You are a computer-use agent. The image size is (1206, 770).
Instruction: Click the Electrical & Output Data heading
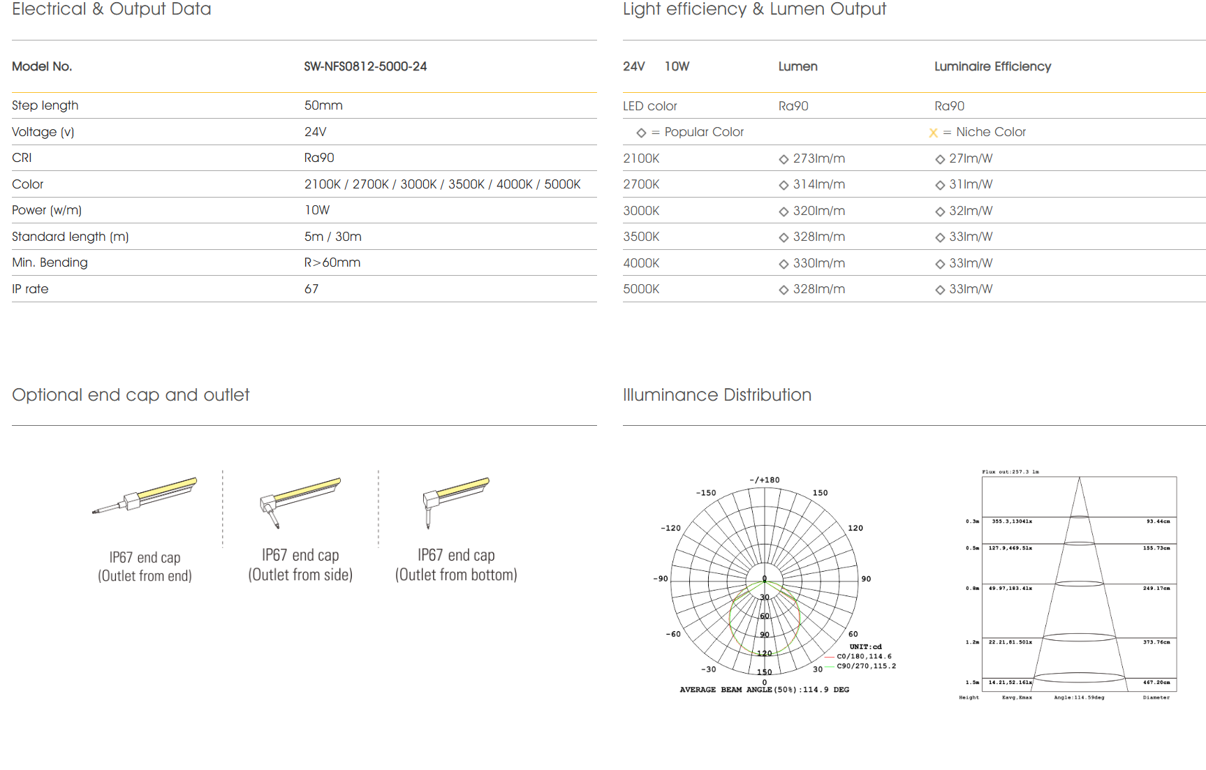[112, 10]
